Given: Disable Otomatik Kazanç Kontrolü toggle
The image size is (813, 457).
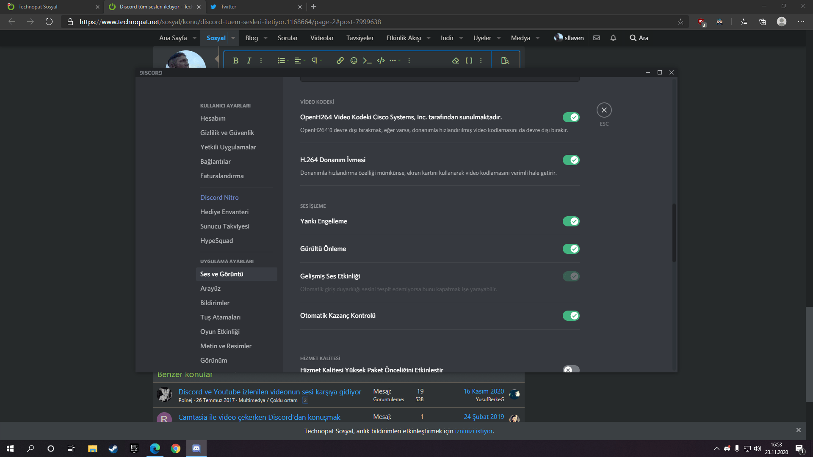Looking at the screenshot, I should [571, 316].
